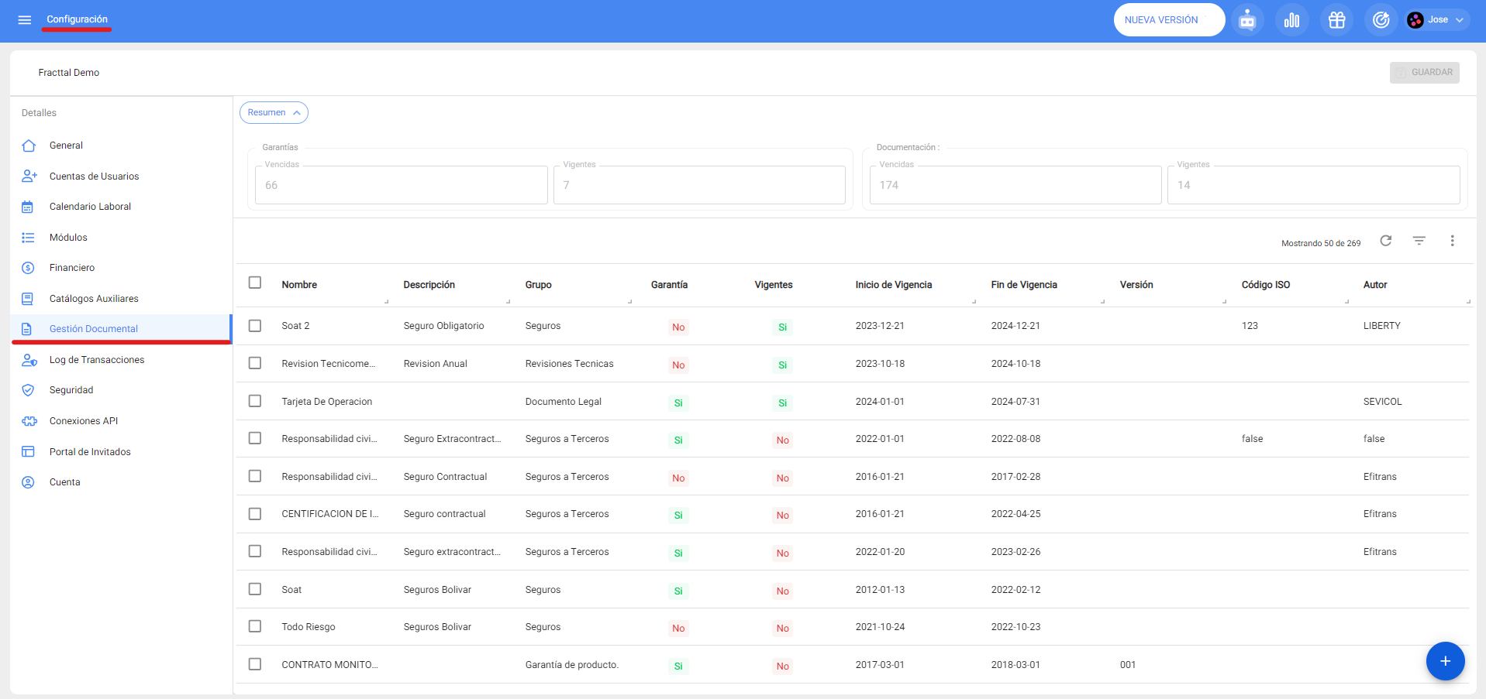Open the NUEVA VERSIÓN dropdown button
The image size is (1486, 699).
click(x=1168, y=20)
